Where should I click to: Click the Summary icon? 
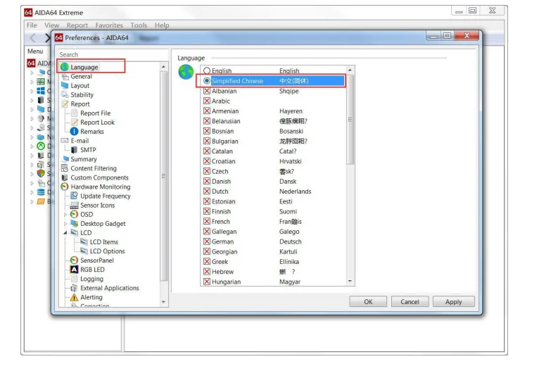[65, 159]
